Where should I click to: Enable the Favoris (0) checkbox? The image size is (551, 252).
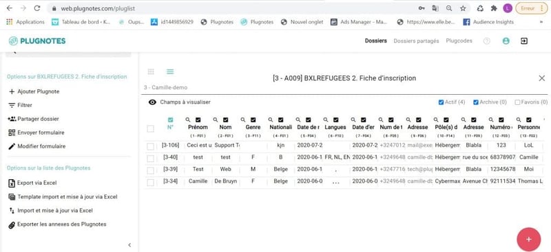517,102
